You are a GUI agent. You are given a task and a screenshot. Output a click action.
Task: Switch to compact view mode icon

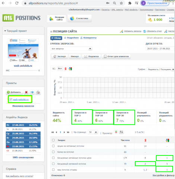click(116, 132)
